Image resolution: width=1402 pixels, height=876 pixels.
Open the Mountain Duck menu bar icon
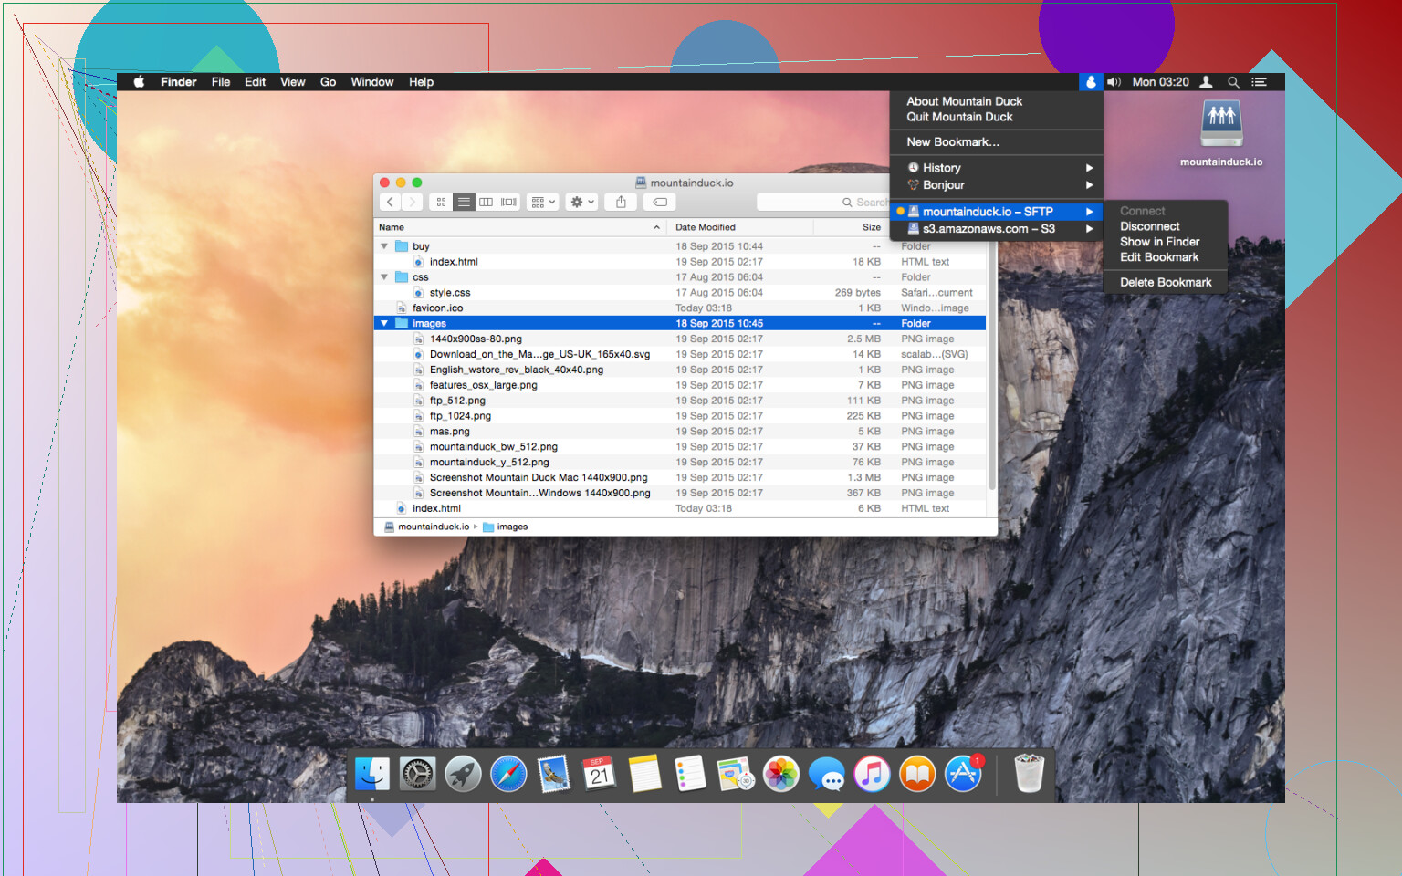(x=1090, y=82)
